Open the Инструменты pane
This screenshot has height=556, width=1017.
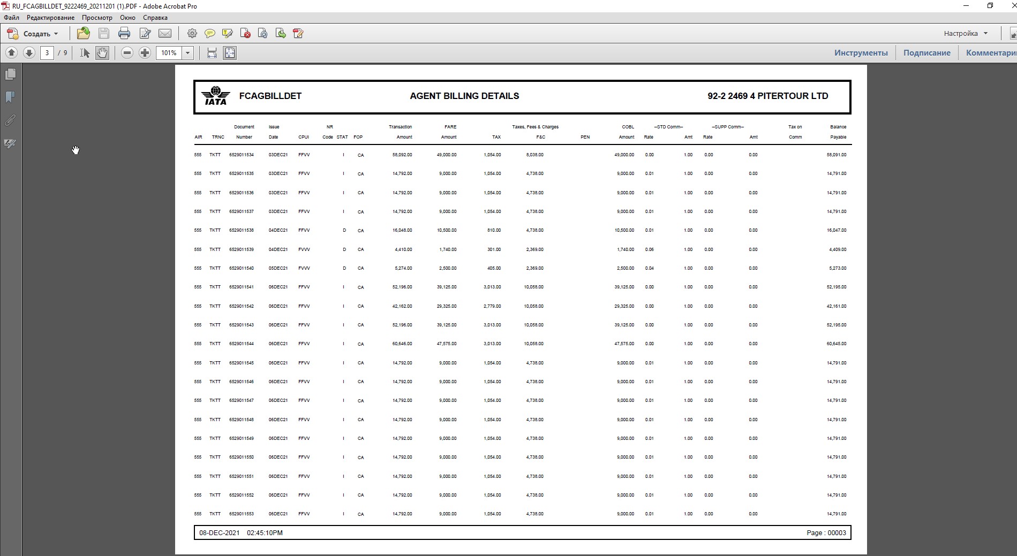pyautogui.click(x=861, y=52)
